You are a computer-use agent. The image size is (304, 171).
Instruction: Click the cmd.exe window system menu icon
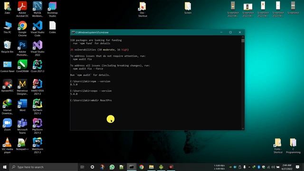[73, 32]
